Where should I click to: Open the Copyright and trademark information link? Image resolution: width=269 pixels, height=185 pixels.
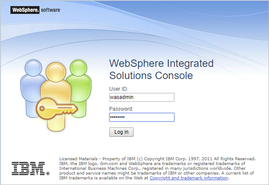click(x=189, y=178)
